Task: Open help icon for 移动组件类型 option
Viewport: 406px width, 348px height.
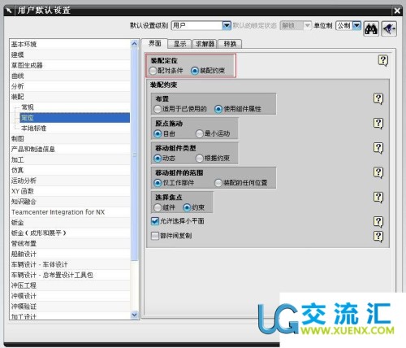Action: click(x=378, y=148)
